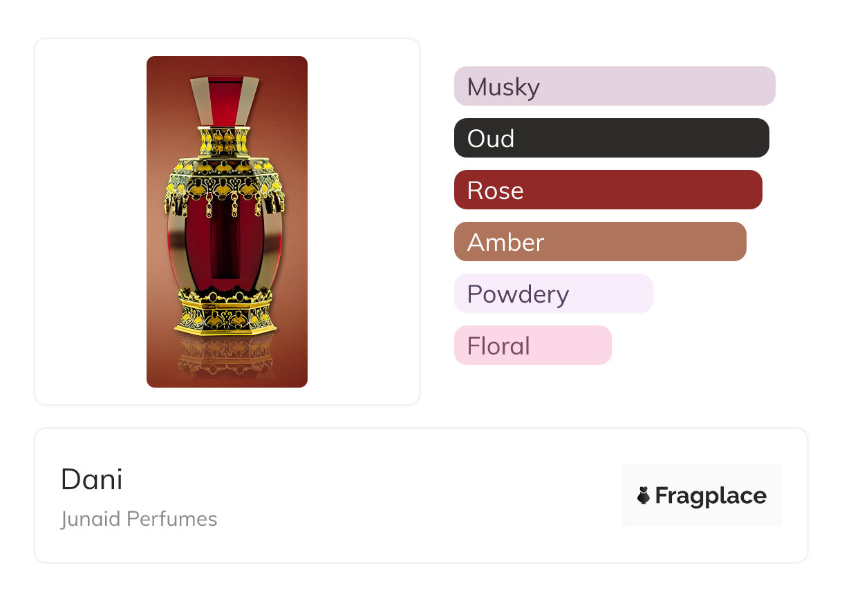Click the word Musky in the top bar
The image size is (842, 597).
pos(503,87)
